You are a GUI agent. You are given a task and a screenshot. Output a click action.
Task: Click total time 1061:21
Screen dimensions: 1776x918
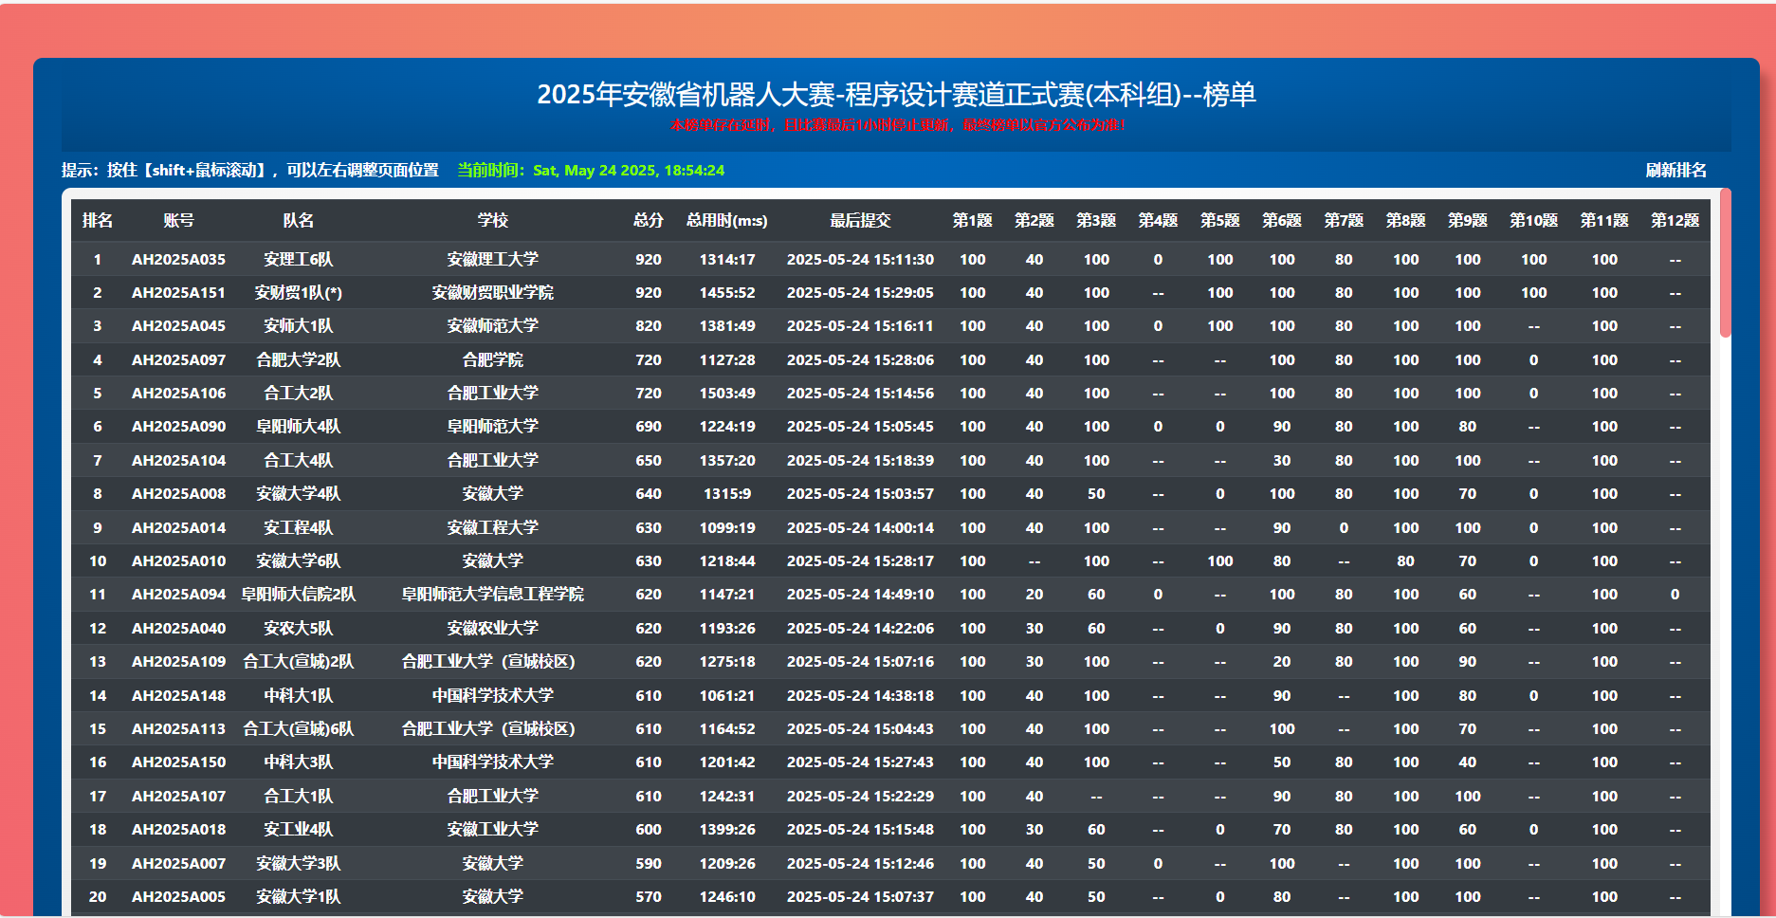pyautogui.click(x=727, y=695)
